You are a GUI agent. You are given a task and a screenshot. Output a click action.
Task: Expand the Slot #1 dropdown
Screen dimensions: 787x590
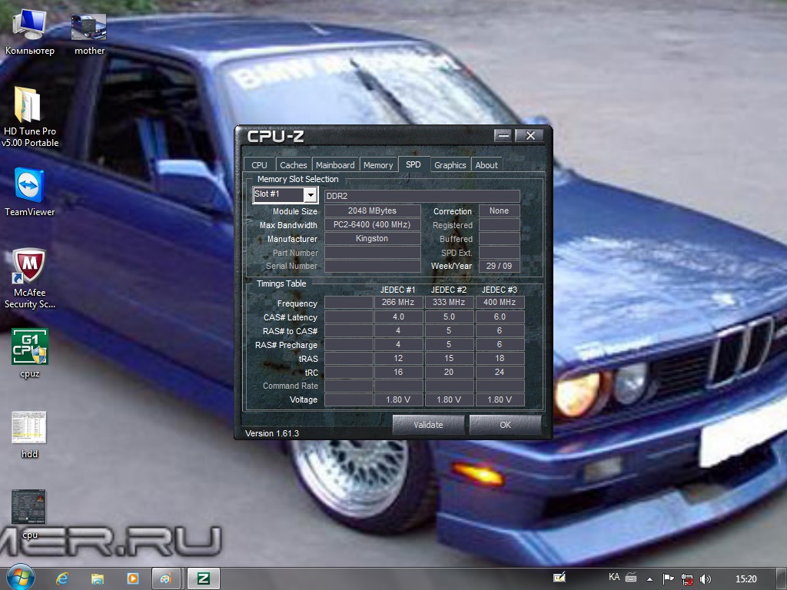310,194
